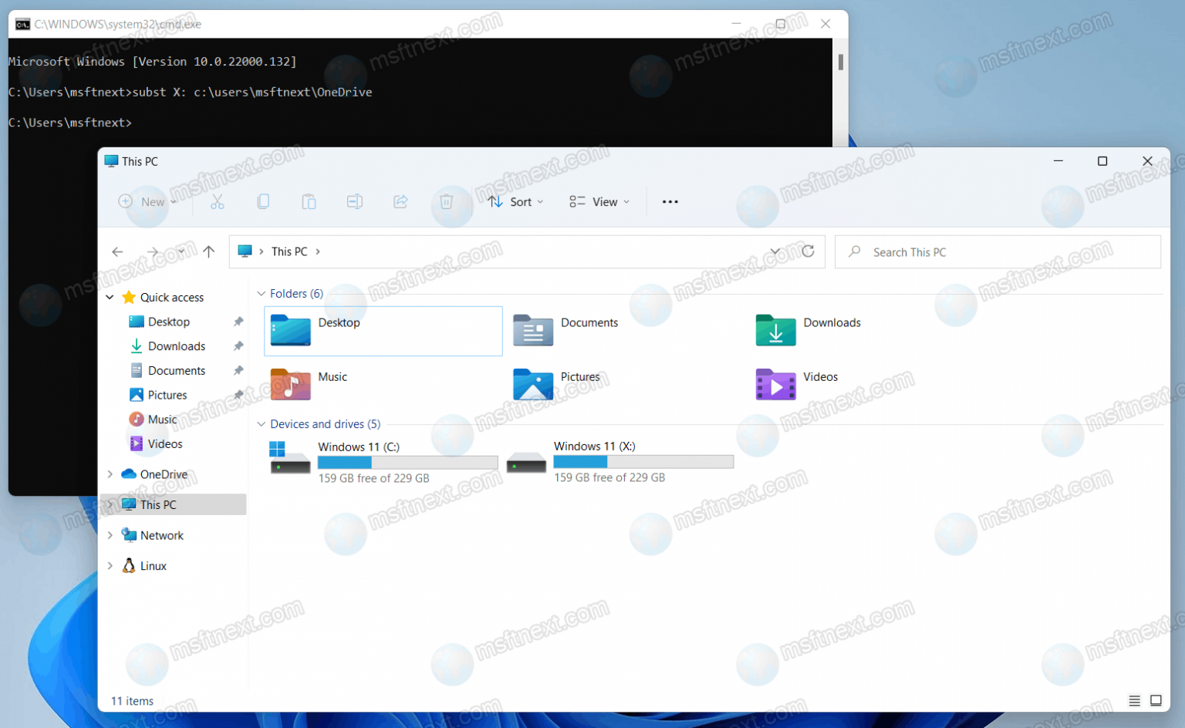
Task: Open drive C usage bar properties
Action: 408,461
